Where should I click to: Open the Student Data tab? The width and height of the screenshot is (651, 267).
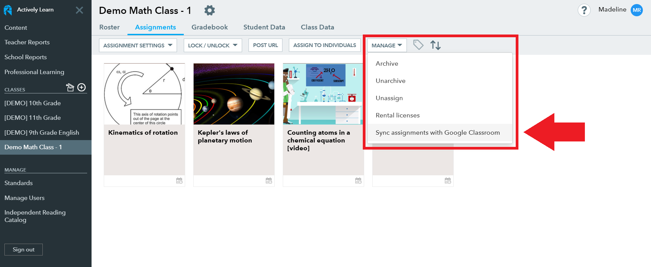click(264, 27)
